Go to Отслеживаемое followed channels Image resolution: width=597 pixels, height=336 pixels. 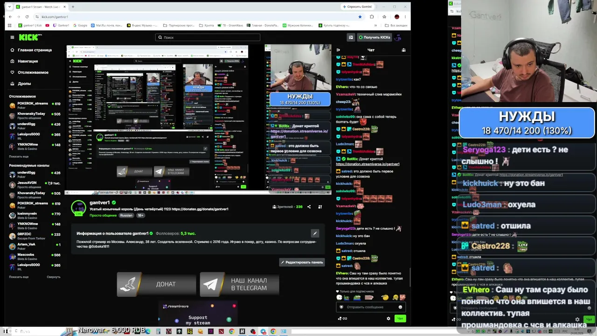[29, 72]
